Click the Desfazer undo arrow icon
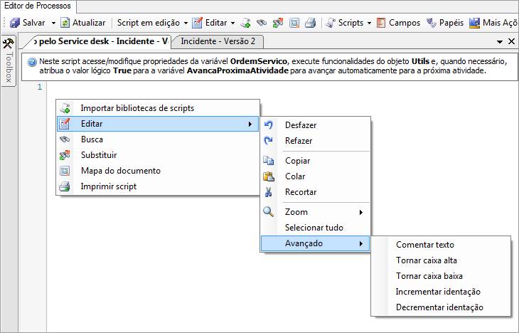Image resolution: width=519 pixels, height=333 pixels. tap(269, 125)
